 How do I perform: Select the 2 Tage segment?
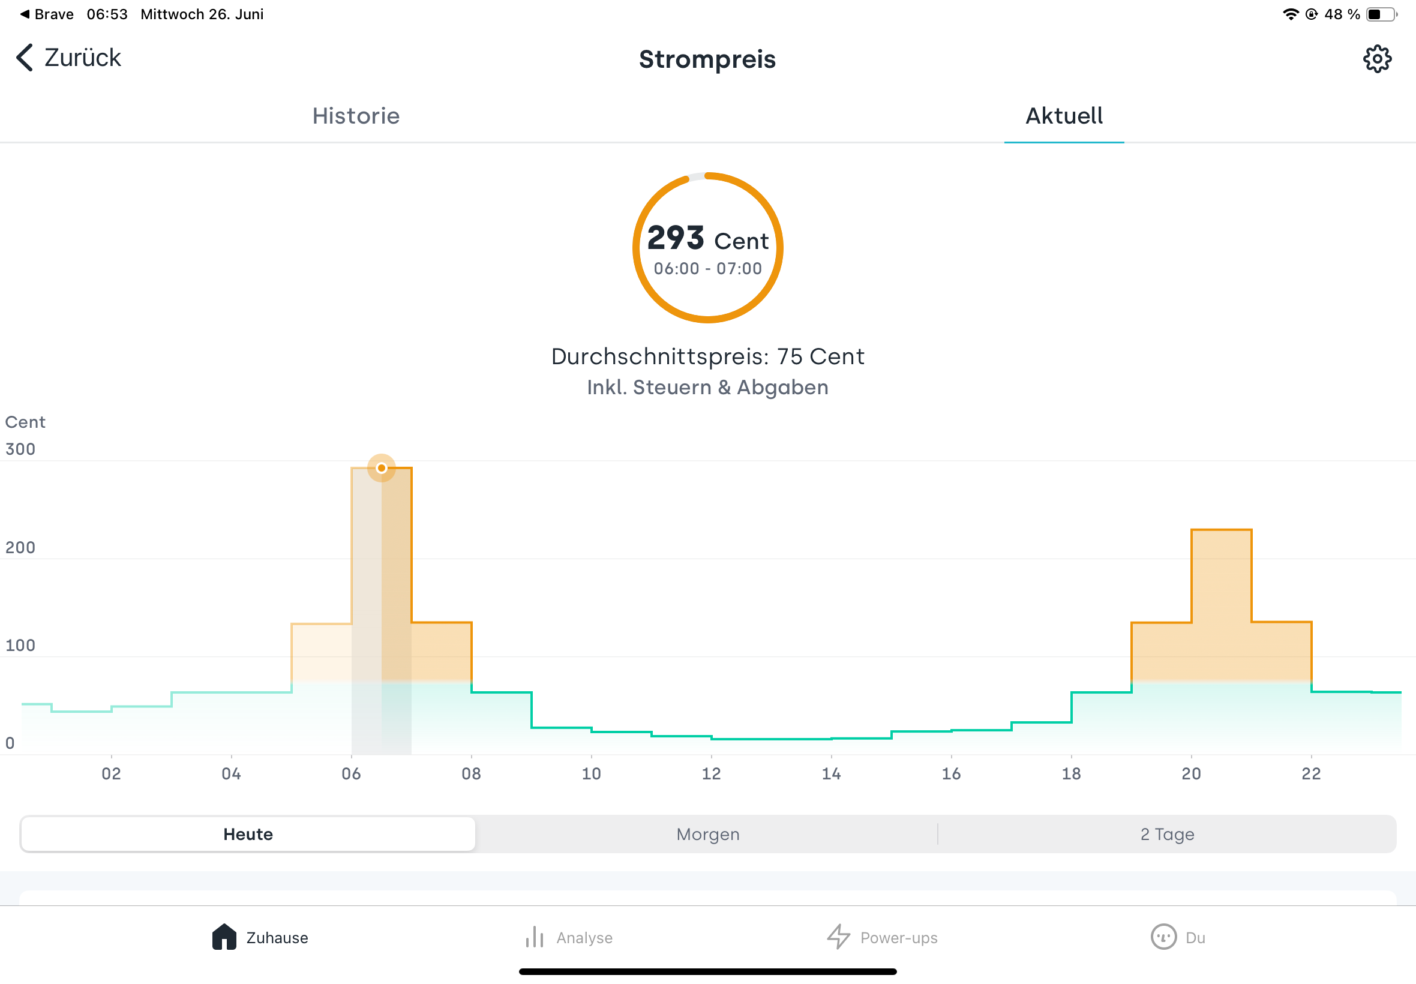pos(1166,834)
